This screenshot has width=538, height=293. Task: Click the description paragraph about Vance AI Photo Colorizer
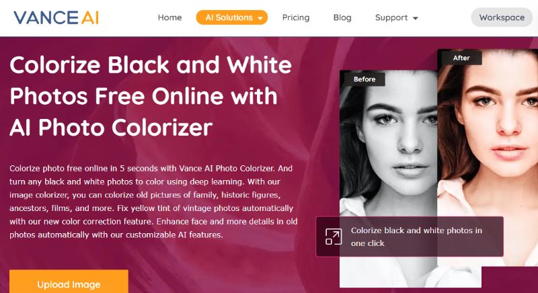point(153,202)
